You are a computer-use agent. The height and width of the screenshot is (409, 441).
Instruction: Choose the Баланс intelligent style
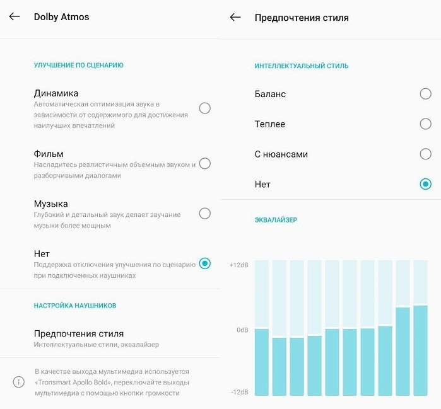click(425, 94)
